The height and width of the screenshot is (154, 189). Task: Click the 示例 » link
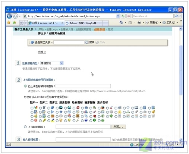coord(42,52)
